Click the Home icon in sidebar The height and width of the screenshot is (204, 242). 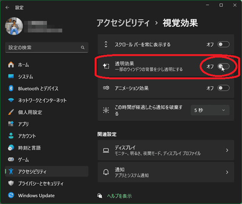point(11,65)
